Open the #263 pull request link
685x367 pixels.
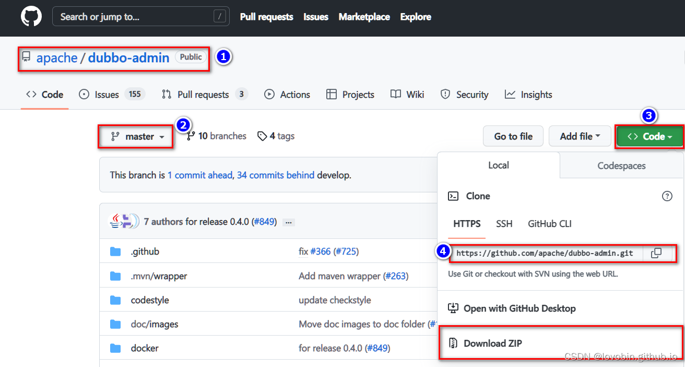coord(396,276)
